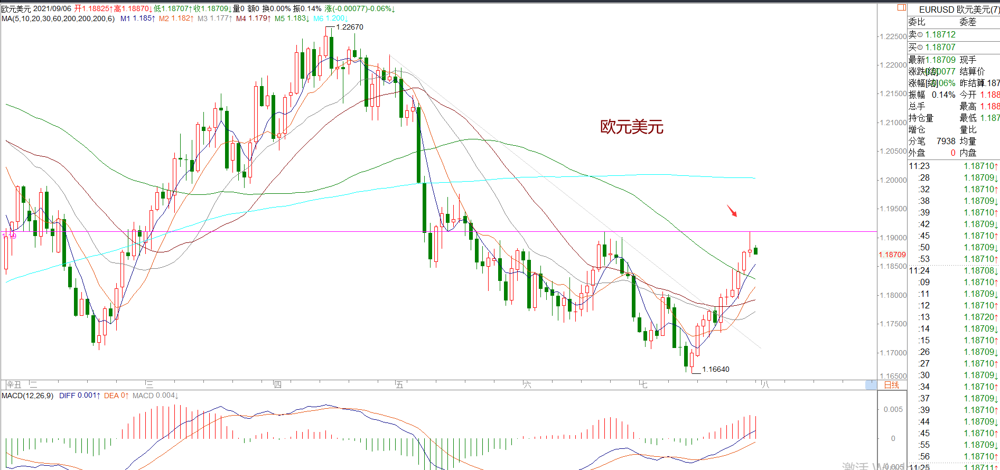1000x470 pixels.
Task: Select the MACD(12,26,9) indicator label
Action: click(27, 396)
